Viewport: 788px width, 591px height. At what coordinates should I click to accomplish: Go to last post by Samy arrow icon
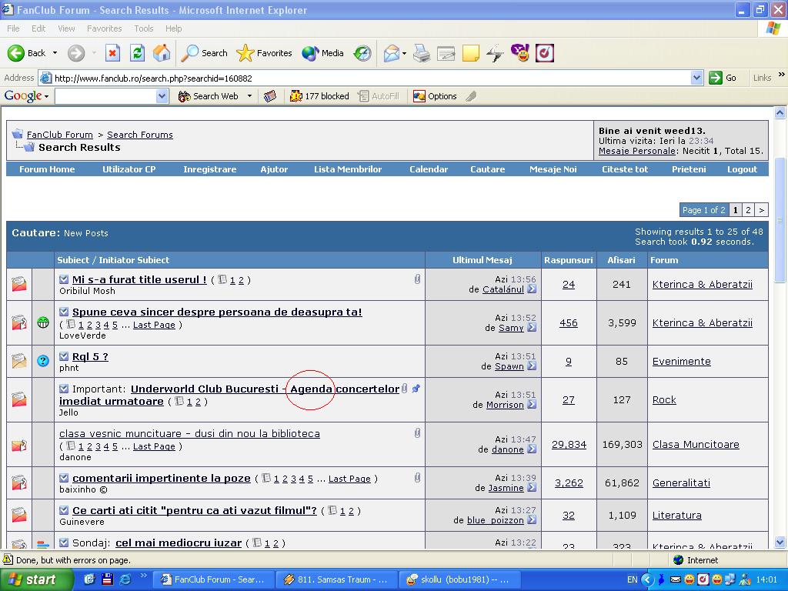(532, 328)
